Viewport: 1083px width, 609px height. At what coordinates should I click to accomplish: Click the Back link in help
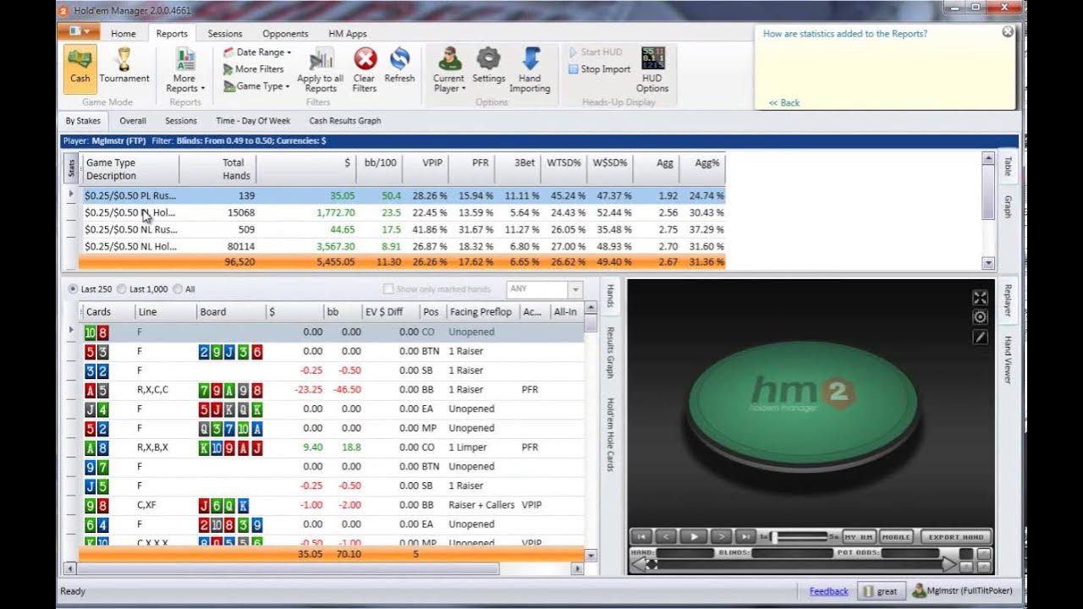[x=784, y=102]
